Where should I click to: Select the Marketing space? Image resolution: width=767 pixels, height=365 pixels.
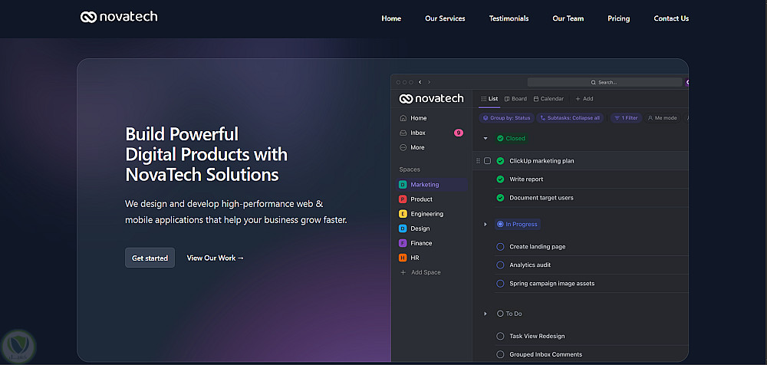[x=431, y=185]
